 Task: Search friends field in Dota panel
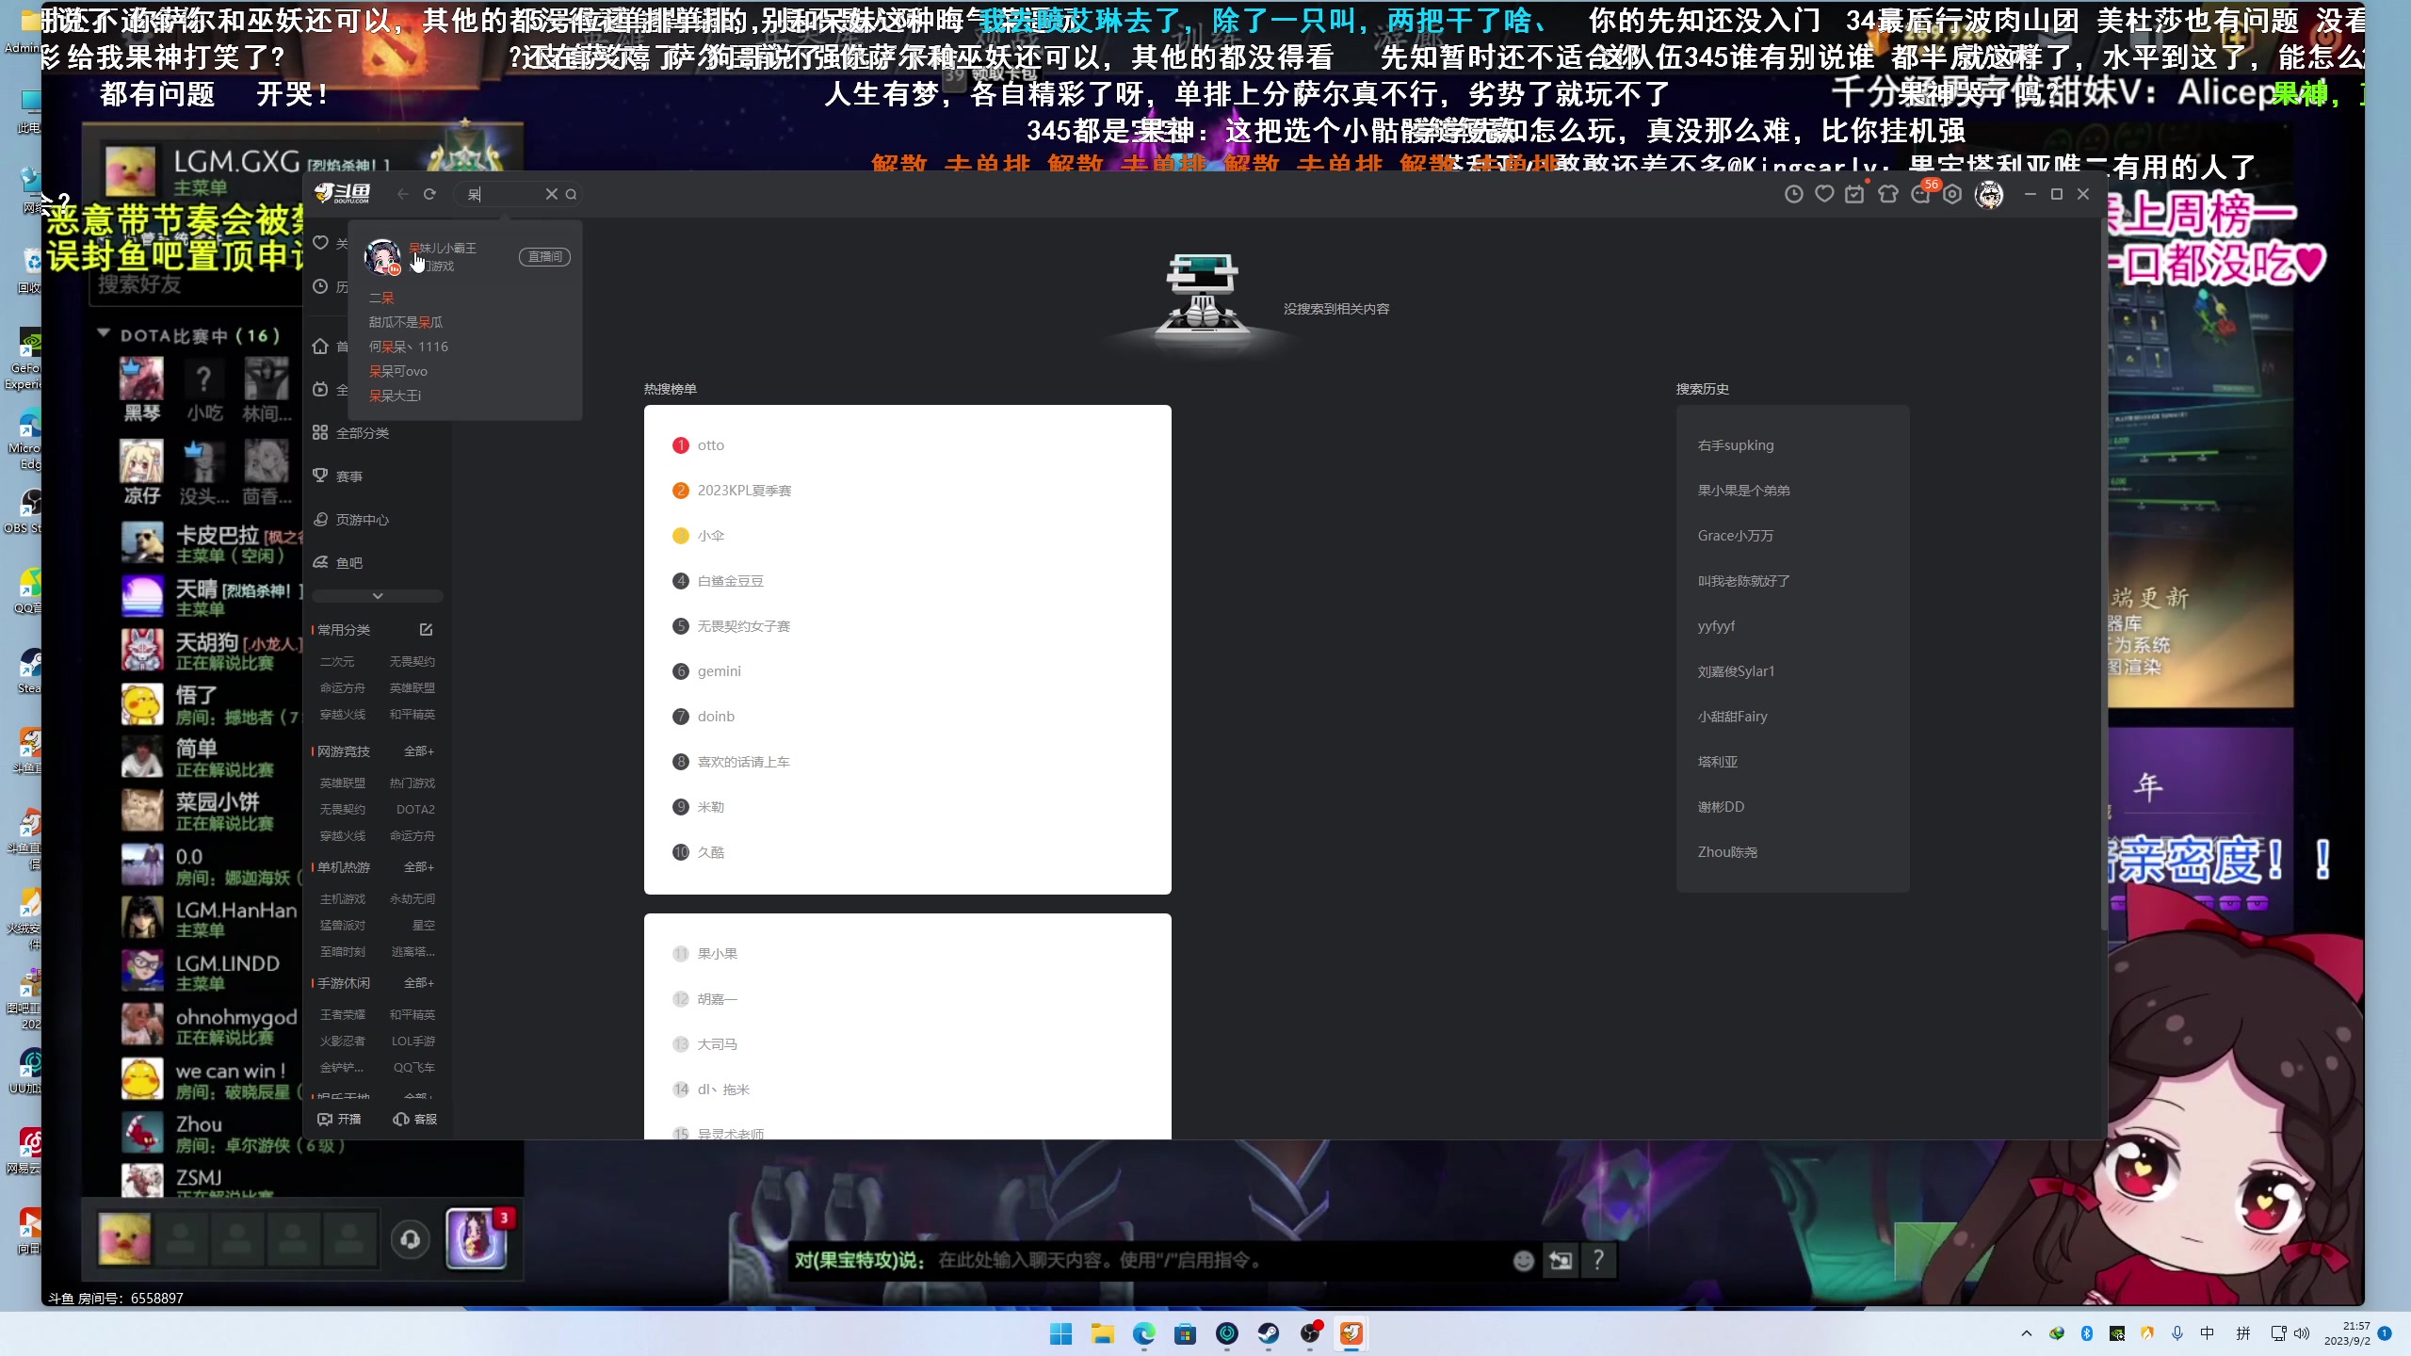195,284
